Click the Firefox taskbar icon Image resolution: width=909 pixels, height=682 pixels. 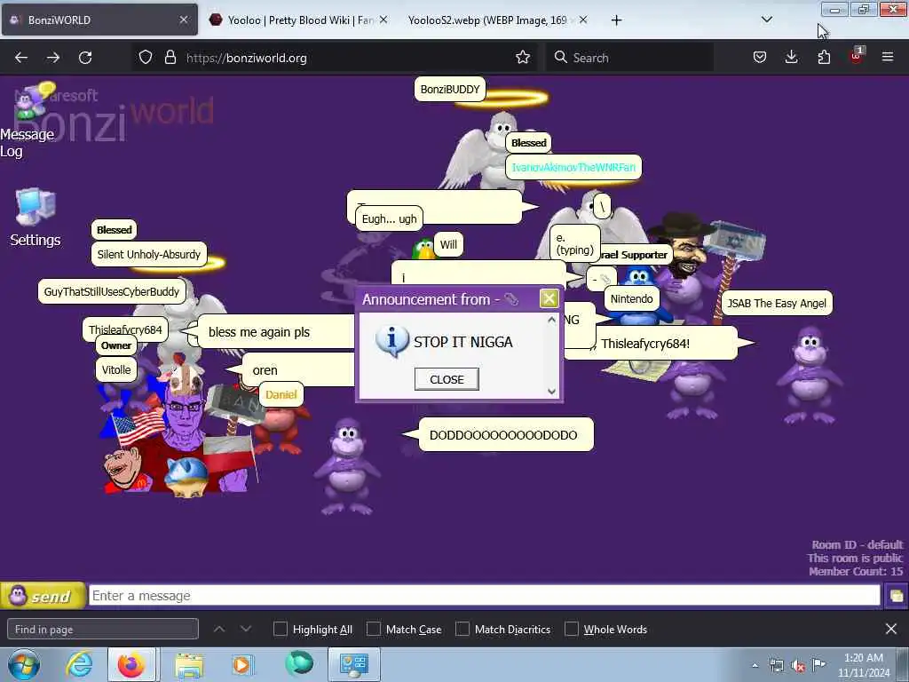click(x=131, y=664)
